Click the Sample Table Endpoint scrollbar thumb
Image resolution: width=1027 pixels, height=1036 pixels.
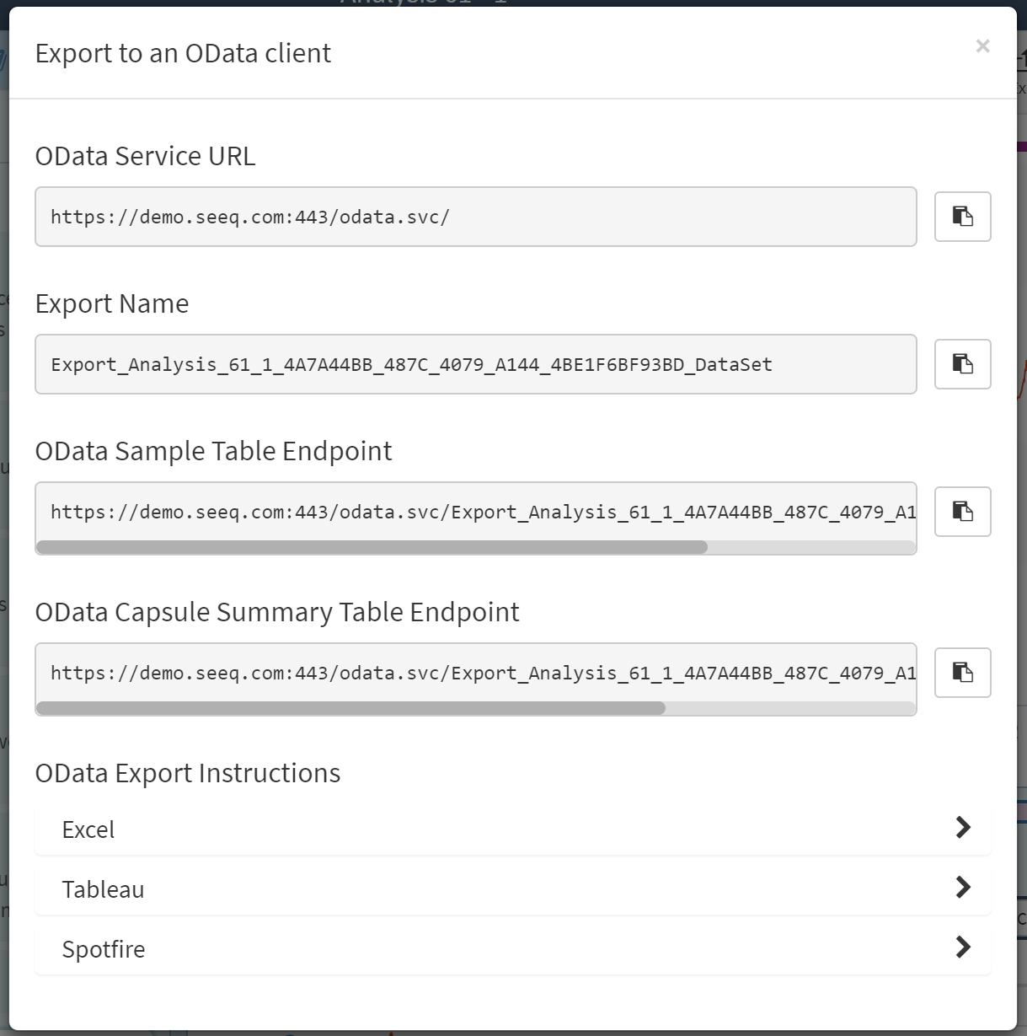pos(372,547)
